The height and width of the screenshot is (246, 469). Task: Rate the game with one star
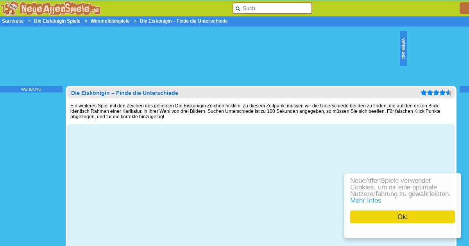[x=424, y=93]
